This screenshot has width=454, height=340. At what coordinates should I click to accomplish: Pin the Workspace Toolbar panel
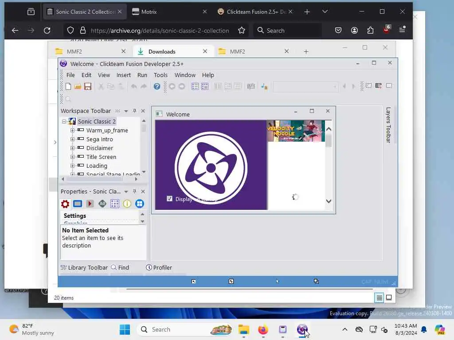[134, 111]
